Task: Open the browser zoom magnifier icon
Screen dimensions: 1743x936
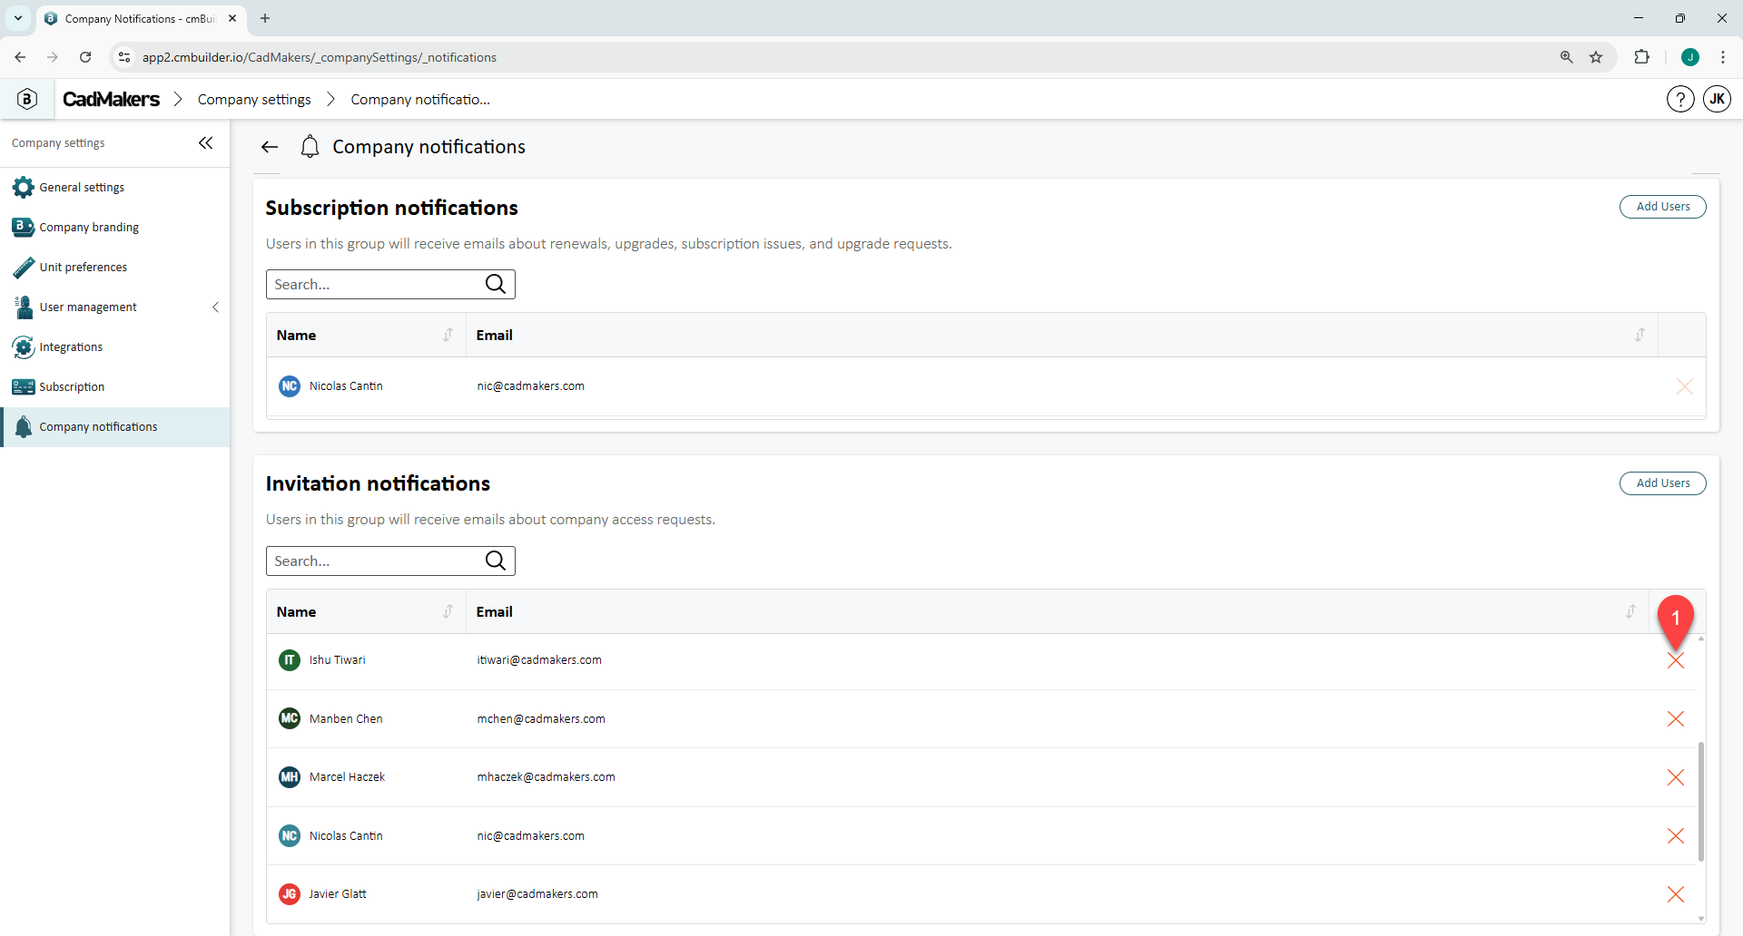Action: coord(1566,57)
